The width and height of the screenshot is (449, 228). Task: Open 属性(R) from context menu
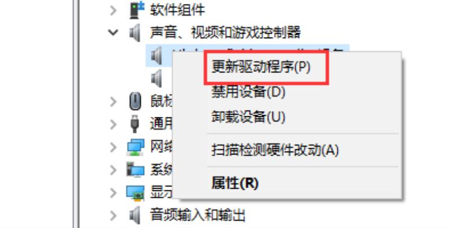pos(235,183)
